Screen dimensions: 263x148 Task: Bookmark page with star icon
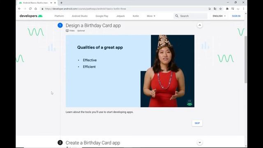click(220, 9)
